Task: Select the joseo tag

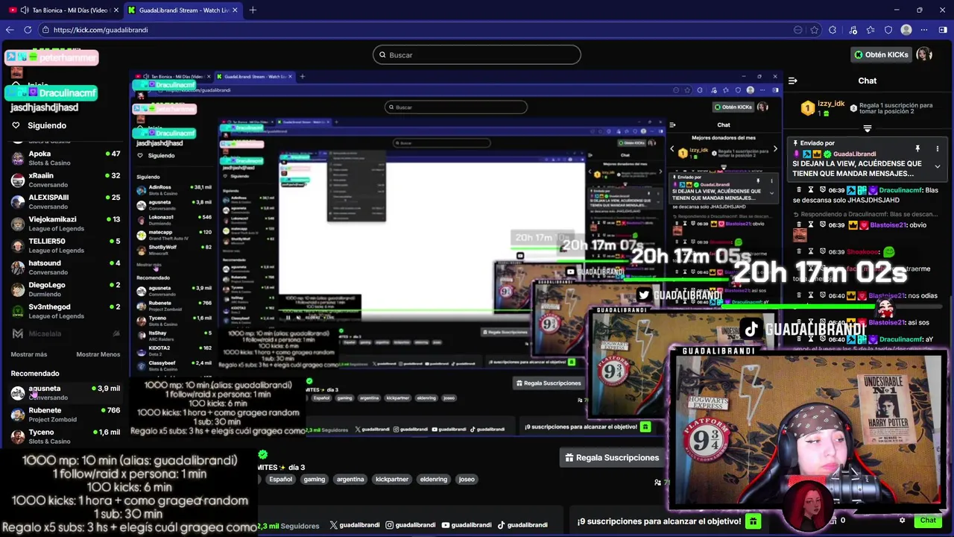Action: [x=467, y=480]
